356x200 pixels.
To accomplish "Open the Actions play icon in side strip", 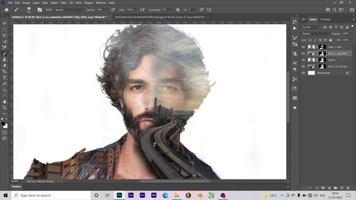I will pos(295,28).
